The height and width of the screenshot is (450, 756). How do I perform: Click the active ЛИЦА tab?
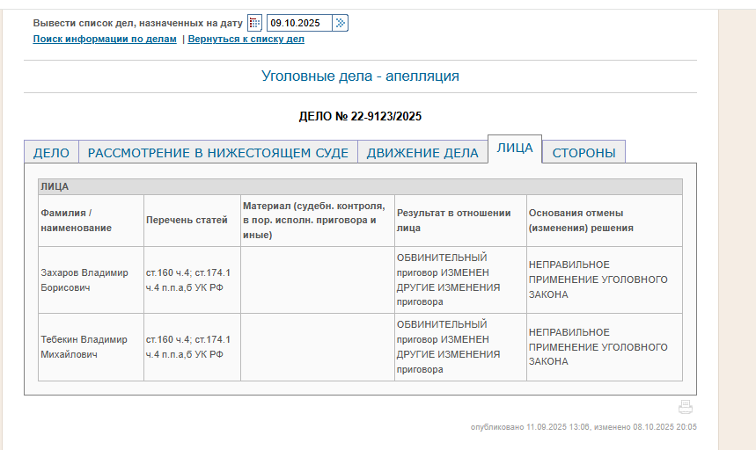point(515,149)
